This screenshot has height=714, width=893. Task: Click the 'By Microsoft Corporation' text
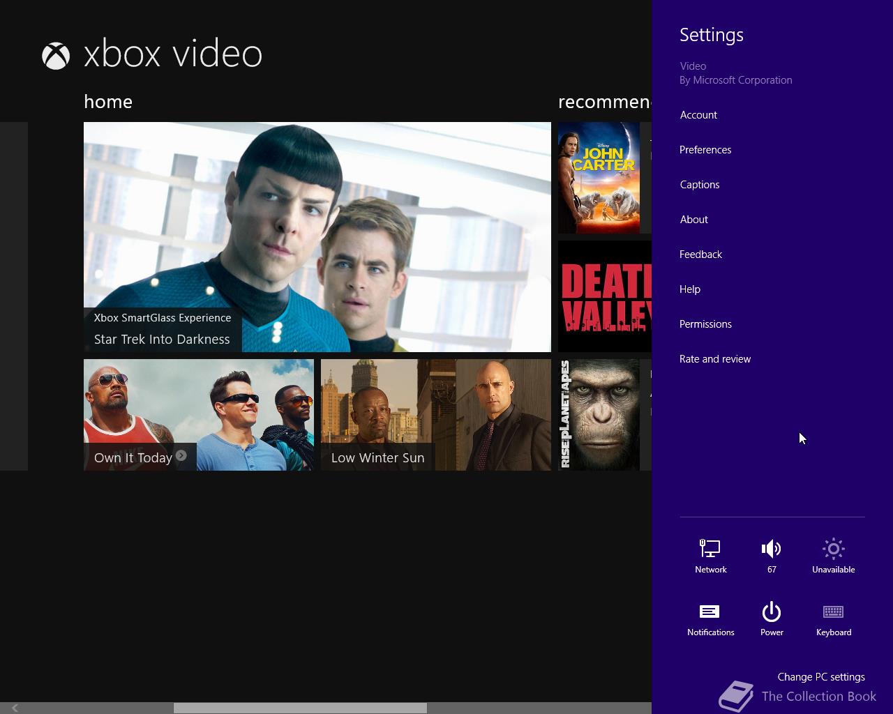coord(736,80)
